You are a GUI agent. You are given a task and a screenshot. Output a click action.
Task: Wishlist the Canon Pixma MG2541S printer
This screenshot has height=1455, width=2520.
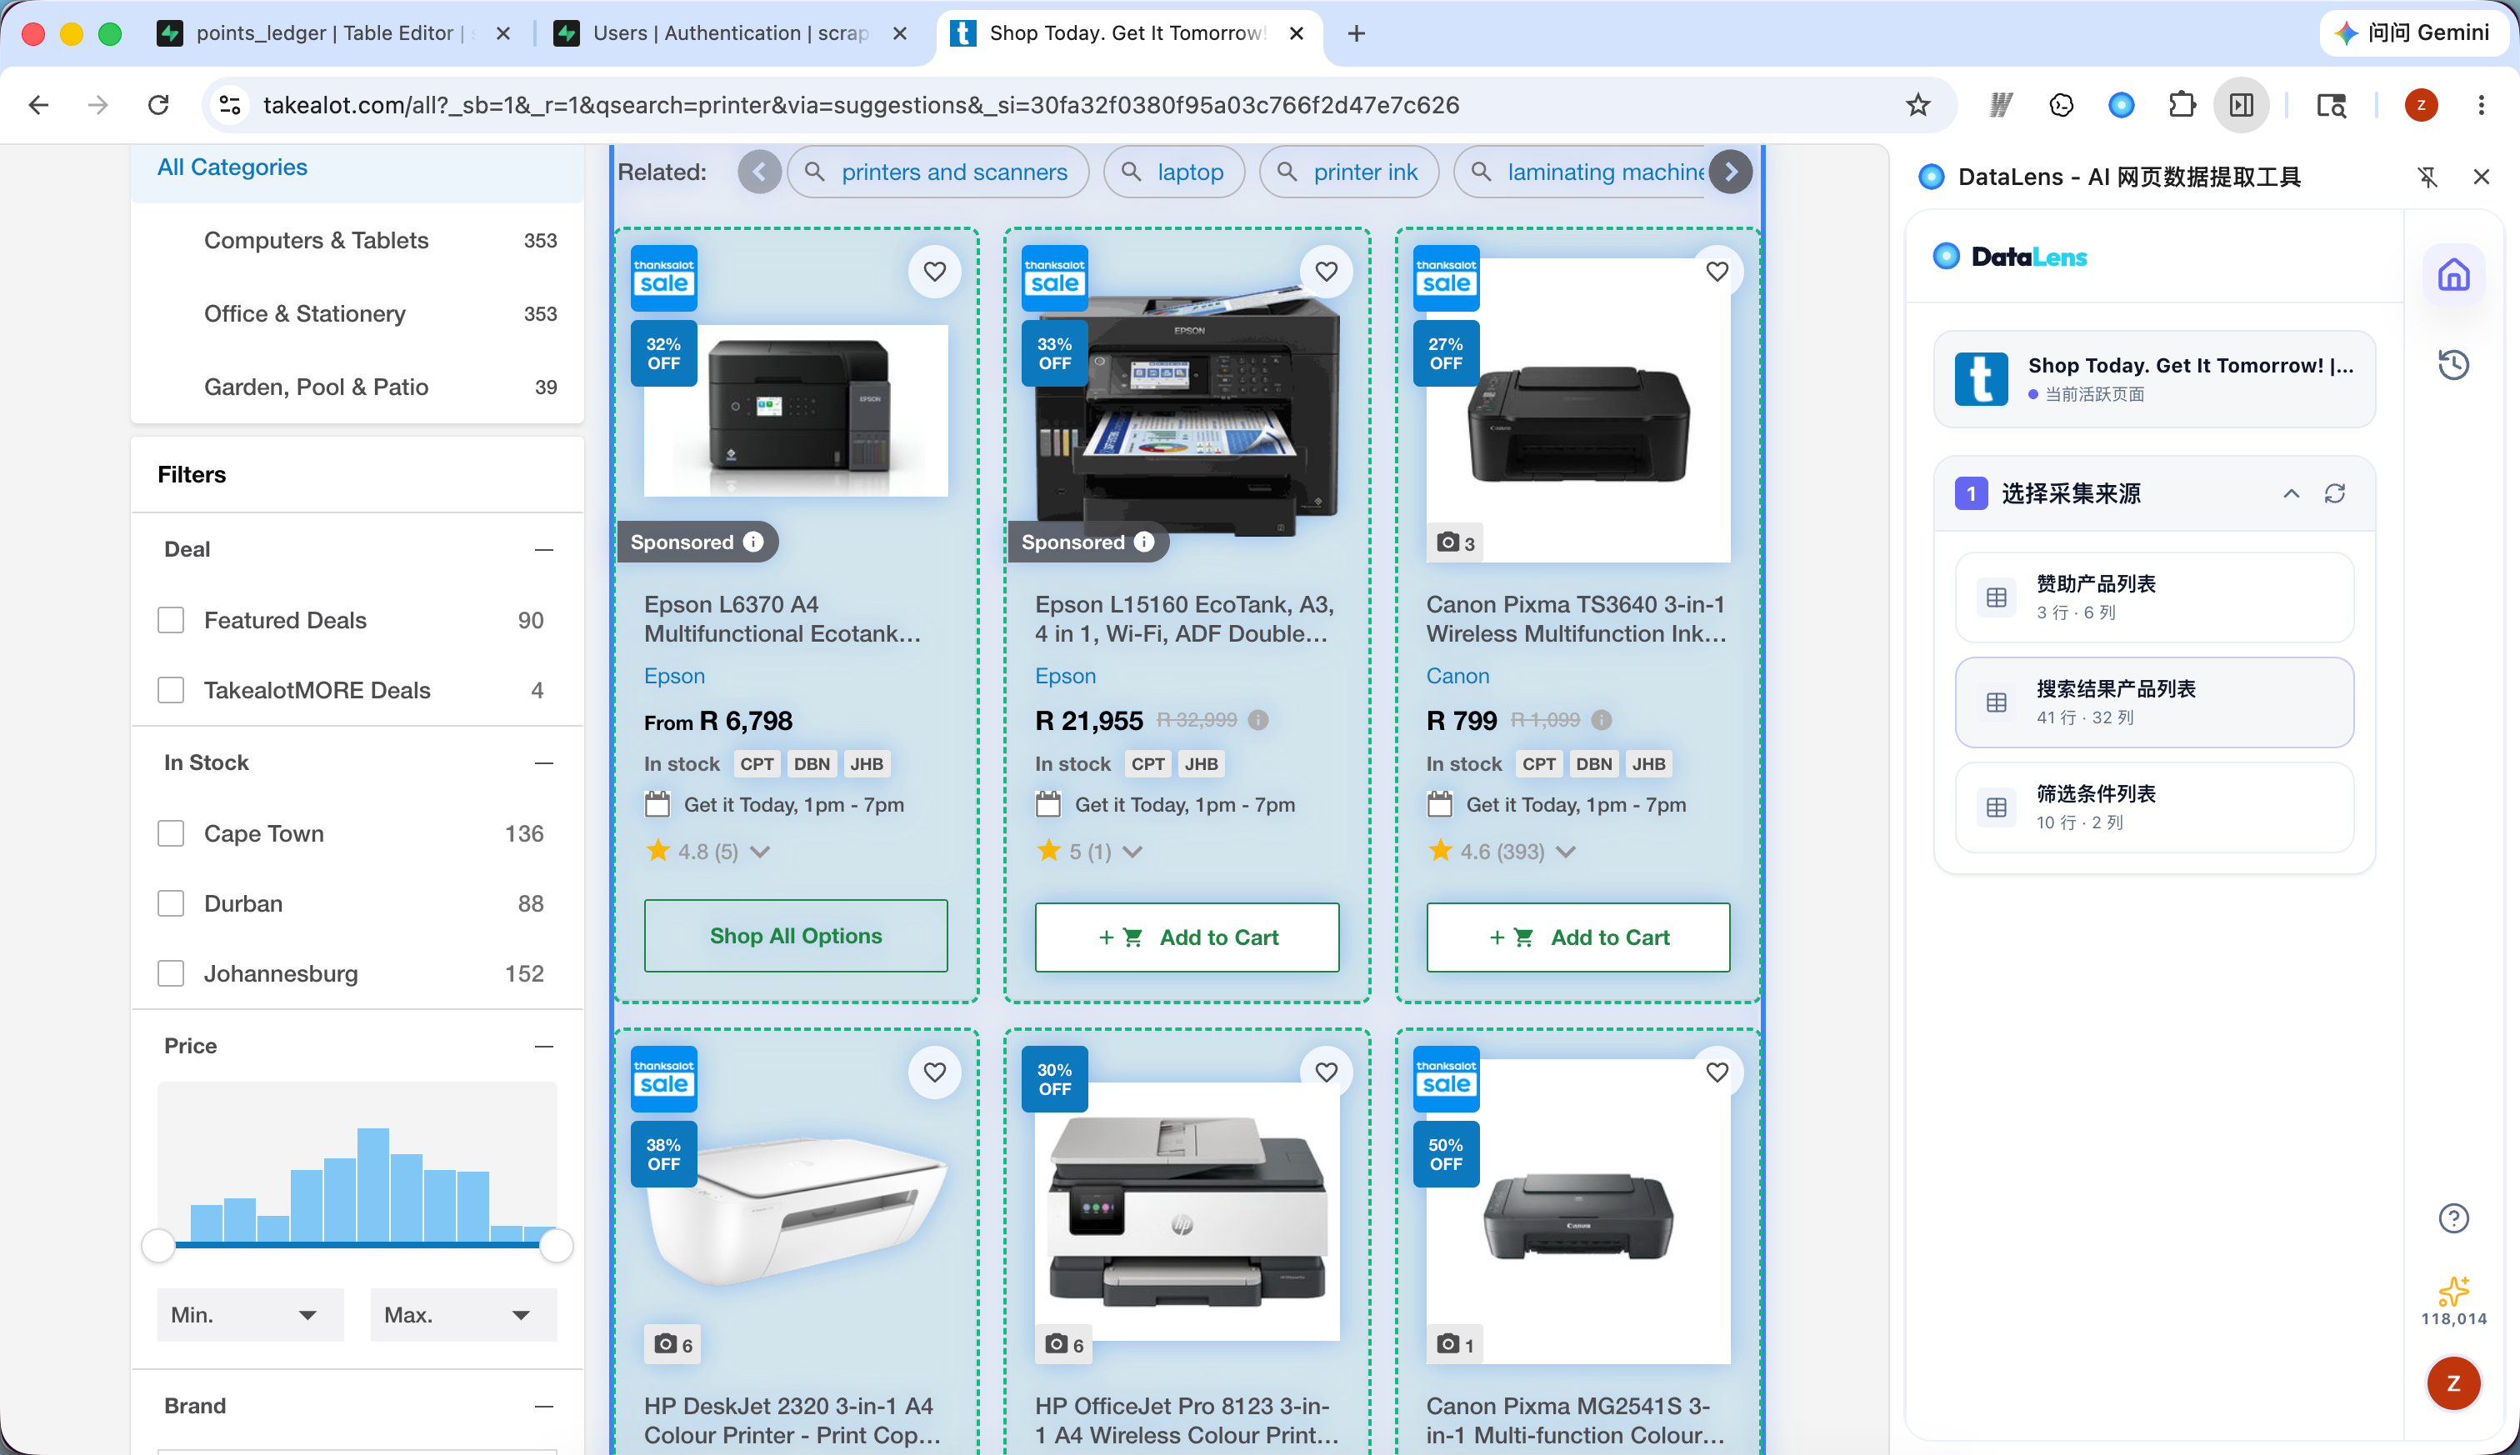point(1717,1072)
